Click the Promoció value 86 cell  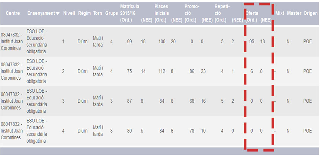click(x=192, y=71)
